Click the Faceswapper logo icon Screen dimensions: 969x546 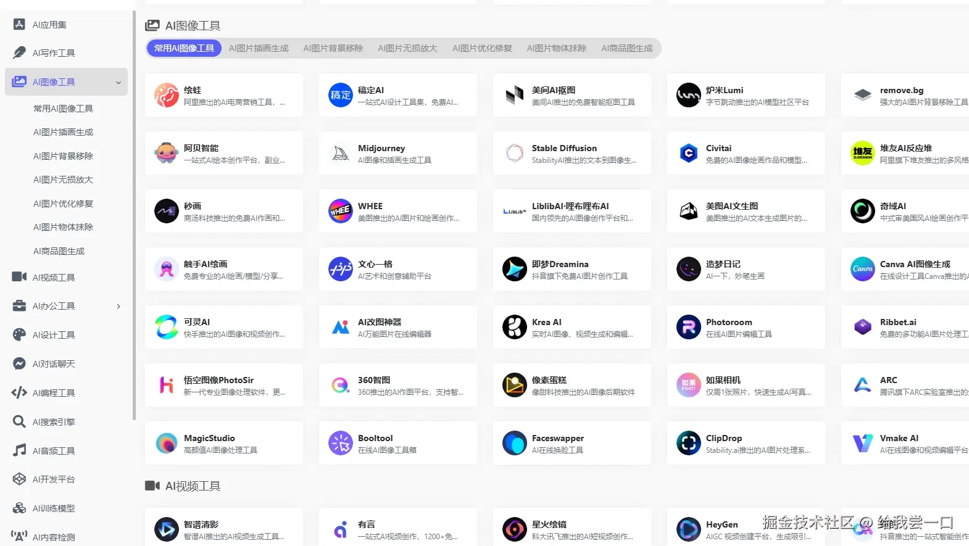(x=515, y=443)
